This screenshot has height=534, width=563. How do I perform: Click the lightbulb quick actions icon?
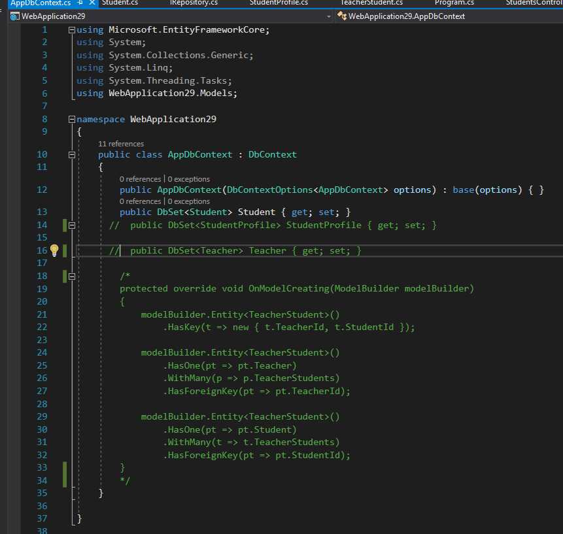coord(54,250)
